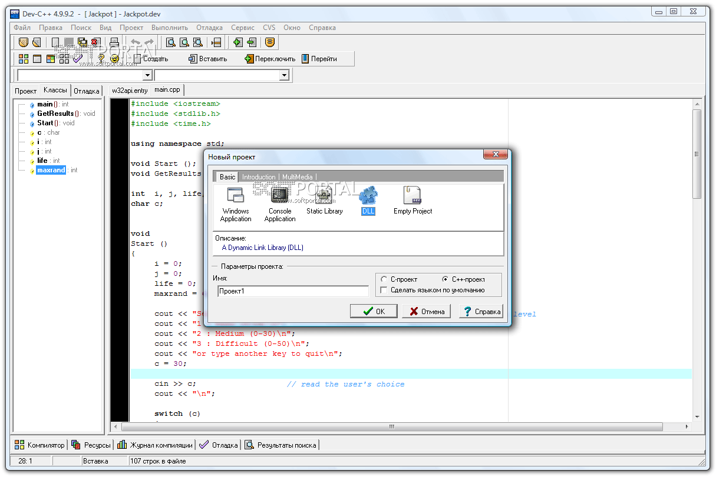Click the print icon in toolbar
716x477 pixels.
114,42
